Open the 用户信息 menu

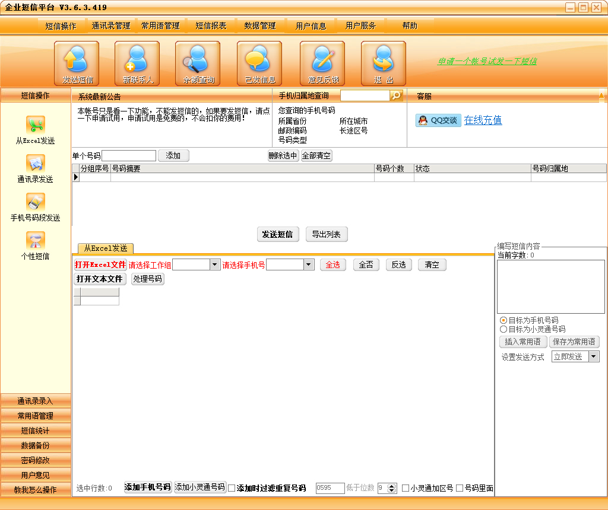311,26
